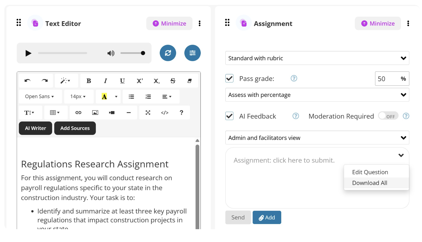422x242 pixels.
Task: Click the blue refresh audio icon
Action: click(168, 53)
